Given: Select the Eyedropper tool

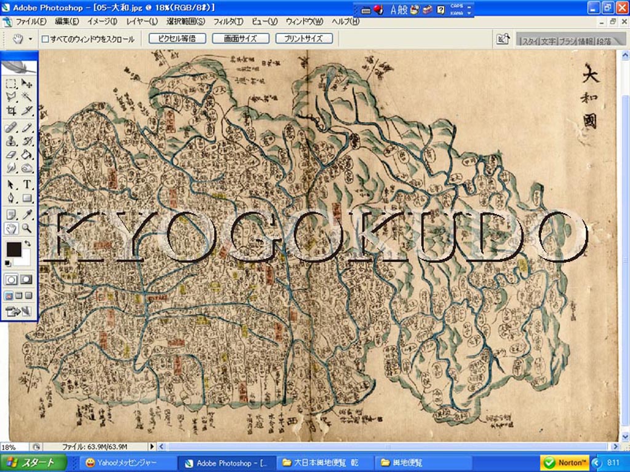Looking at the screenshot, I should [x=26, y=215].
